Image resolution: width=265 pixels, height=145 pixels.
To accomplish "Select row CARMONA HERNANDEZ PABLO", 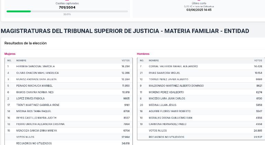I will [201, 124].
